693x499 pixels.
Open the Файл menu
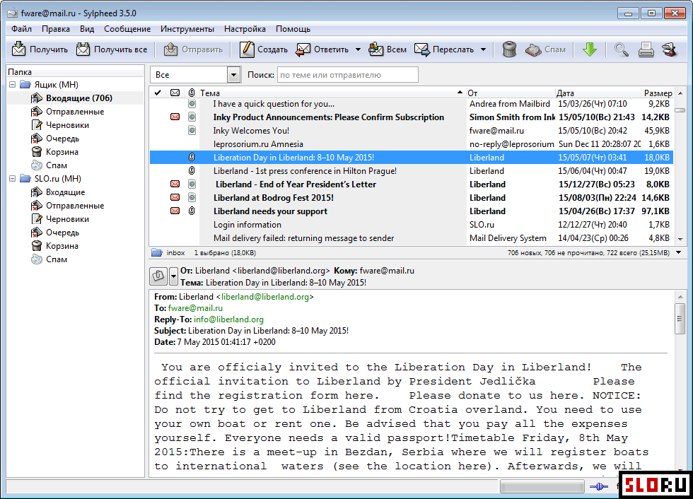click(x=21, y=29)
